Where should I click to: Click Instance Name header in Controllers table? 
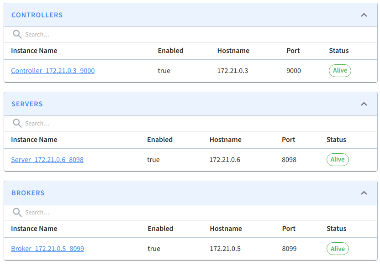(x=34, y=51)
